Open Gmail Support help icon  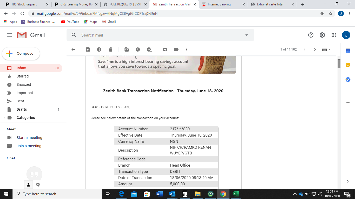(311, 35)
